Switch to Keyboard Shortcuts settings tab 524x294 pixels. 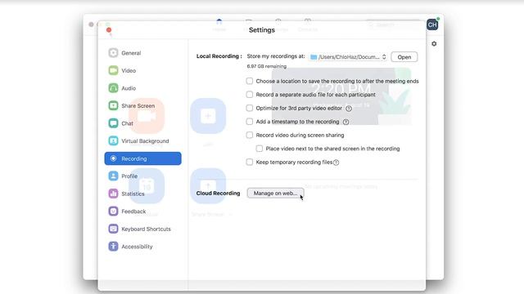(143, 229)
